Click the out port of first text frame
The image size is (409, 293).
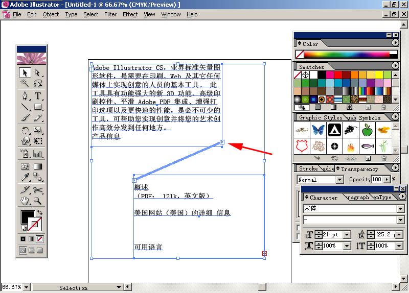coord(222,142)
